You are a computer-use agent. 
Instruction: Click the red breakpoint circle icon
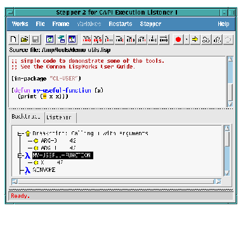[178, 39]
